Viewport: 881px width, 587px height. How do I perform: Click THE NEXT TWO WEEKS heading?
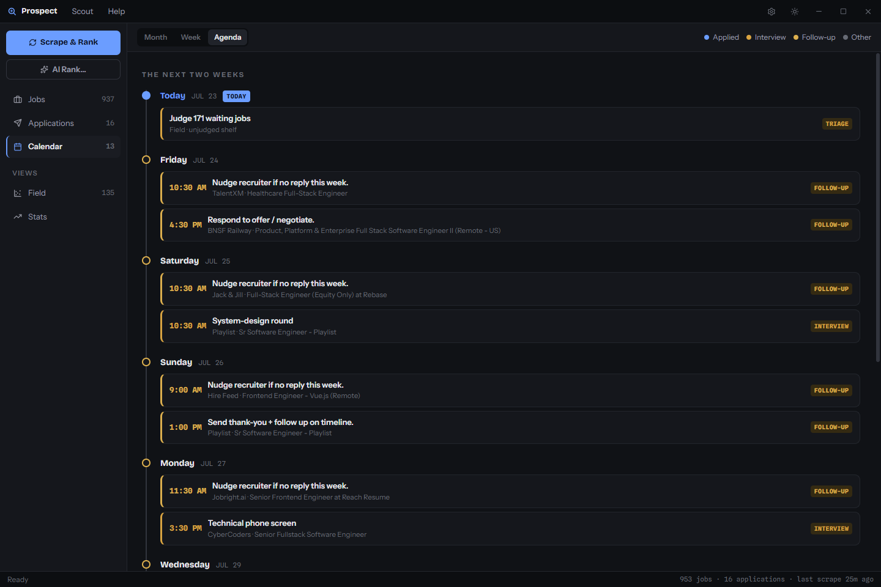(x=193, y=75)
